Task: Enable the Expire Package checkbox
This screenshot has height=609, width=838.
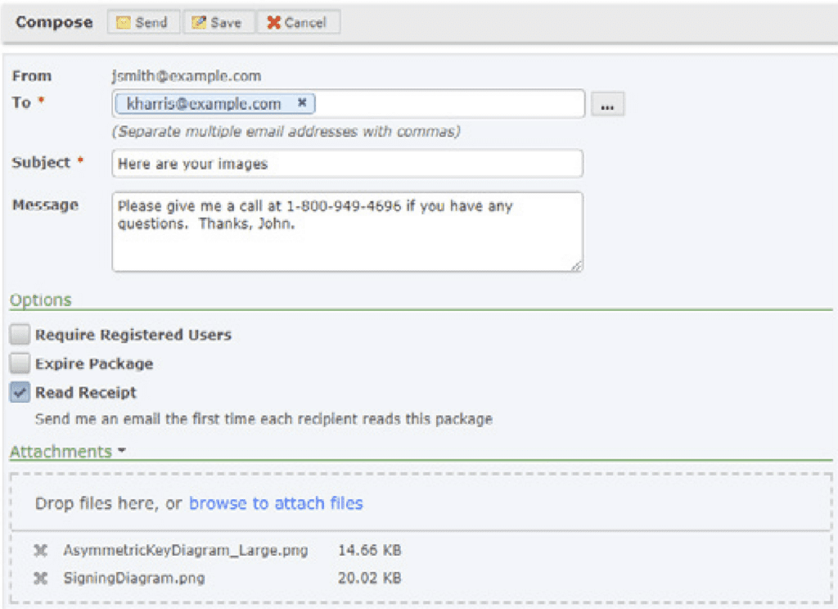Action: coord(20,363)
